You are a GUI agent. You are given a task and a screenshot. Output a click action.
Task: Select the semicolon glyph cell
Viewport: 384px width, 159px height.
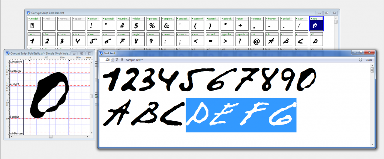coord(183,39)
